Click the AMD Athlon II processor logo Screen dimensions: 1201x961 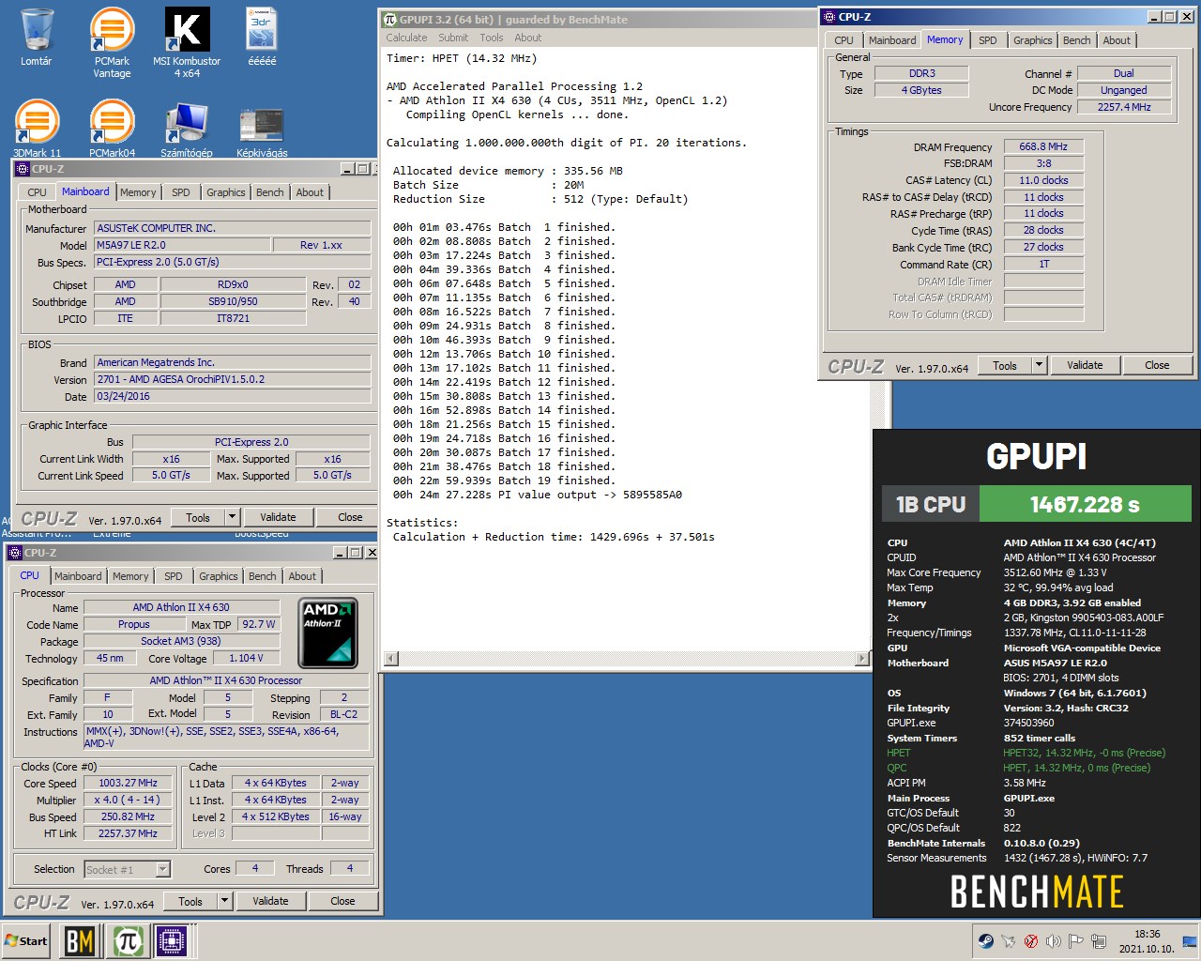[x=327, y=633]
